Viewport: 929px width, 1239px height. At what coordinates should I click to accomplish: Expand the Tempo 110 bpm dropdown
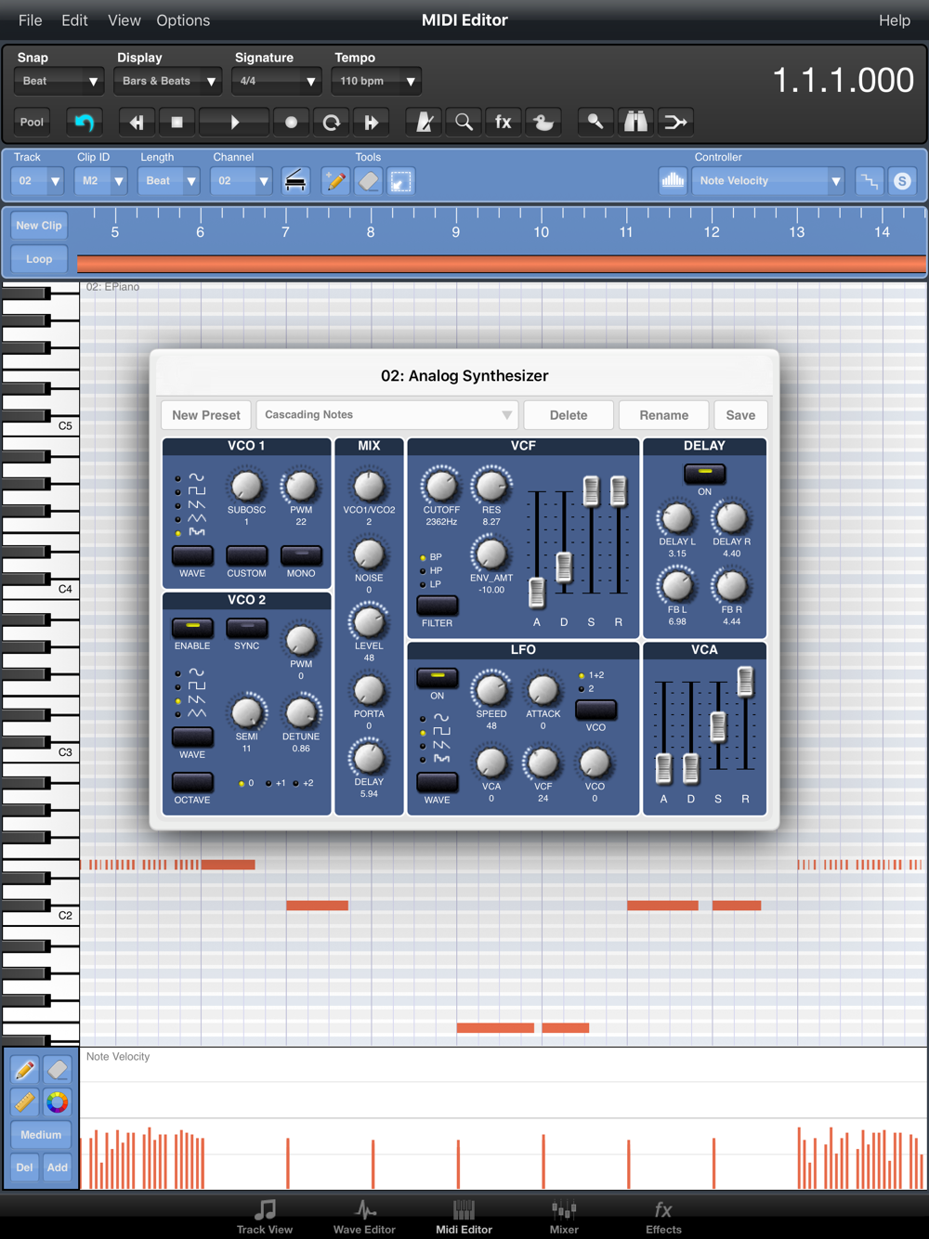coord(376,81)
